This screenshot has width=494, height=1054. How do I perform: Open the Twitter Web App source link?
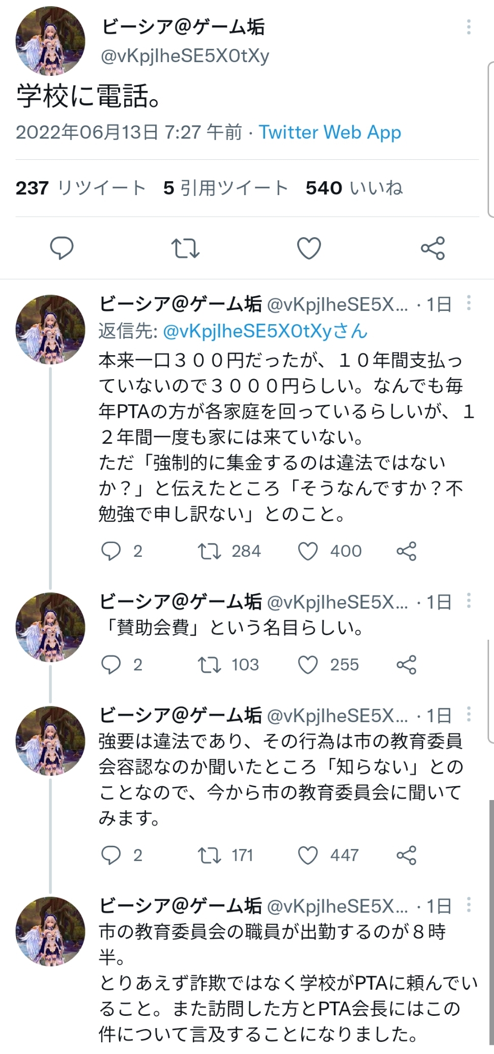click(x=330, y=132)
